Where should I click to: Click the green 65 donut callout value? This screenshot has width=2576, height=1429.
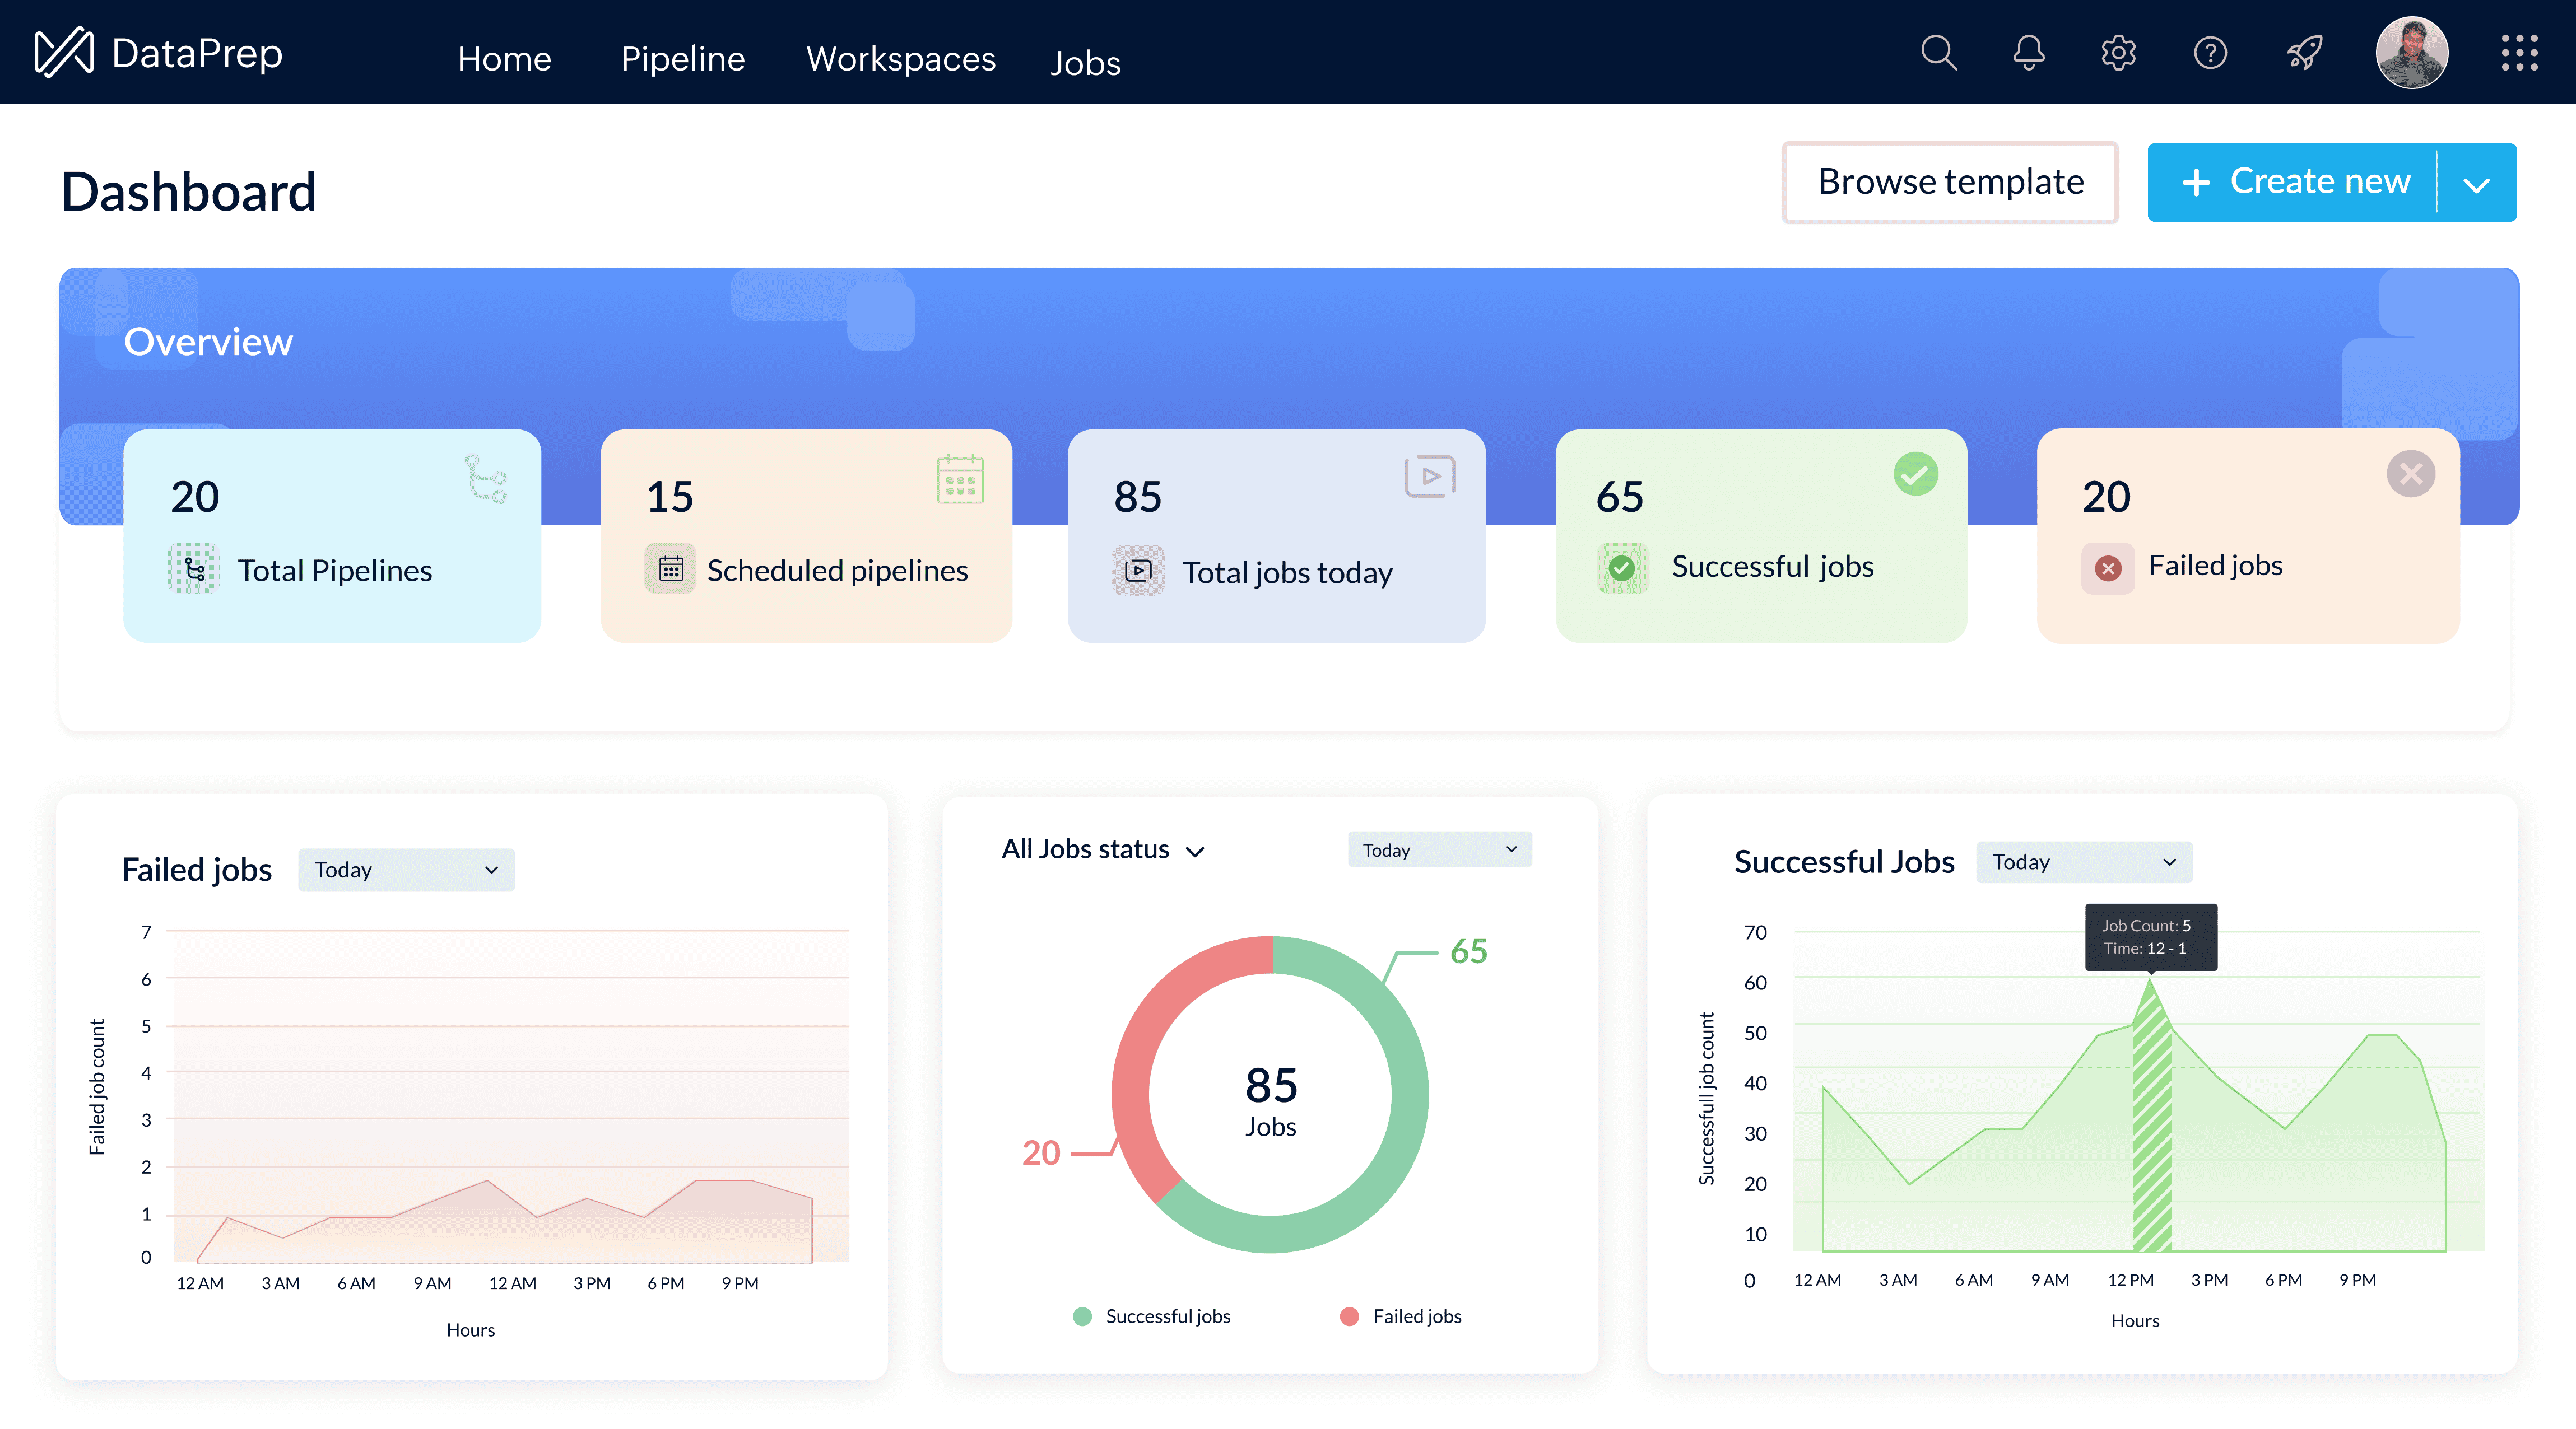(1468, 951)
